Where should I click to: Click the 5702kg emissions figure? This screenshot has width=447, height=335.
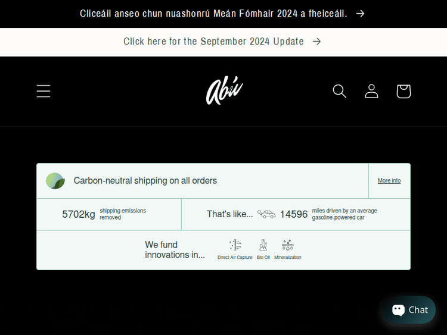pyautogui.click(x=79, y=214)
